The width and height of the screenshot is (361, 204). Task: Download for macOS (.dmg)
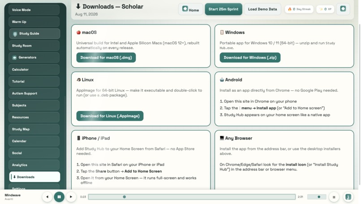[x=106, y=58]
